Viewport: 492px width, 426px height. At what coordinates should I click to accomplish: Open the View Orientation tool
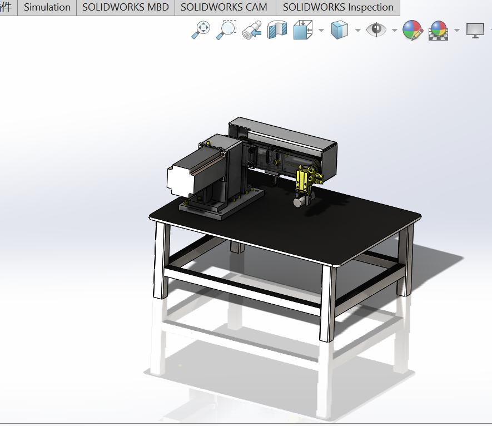[303, 30]
